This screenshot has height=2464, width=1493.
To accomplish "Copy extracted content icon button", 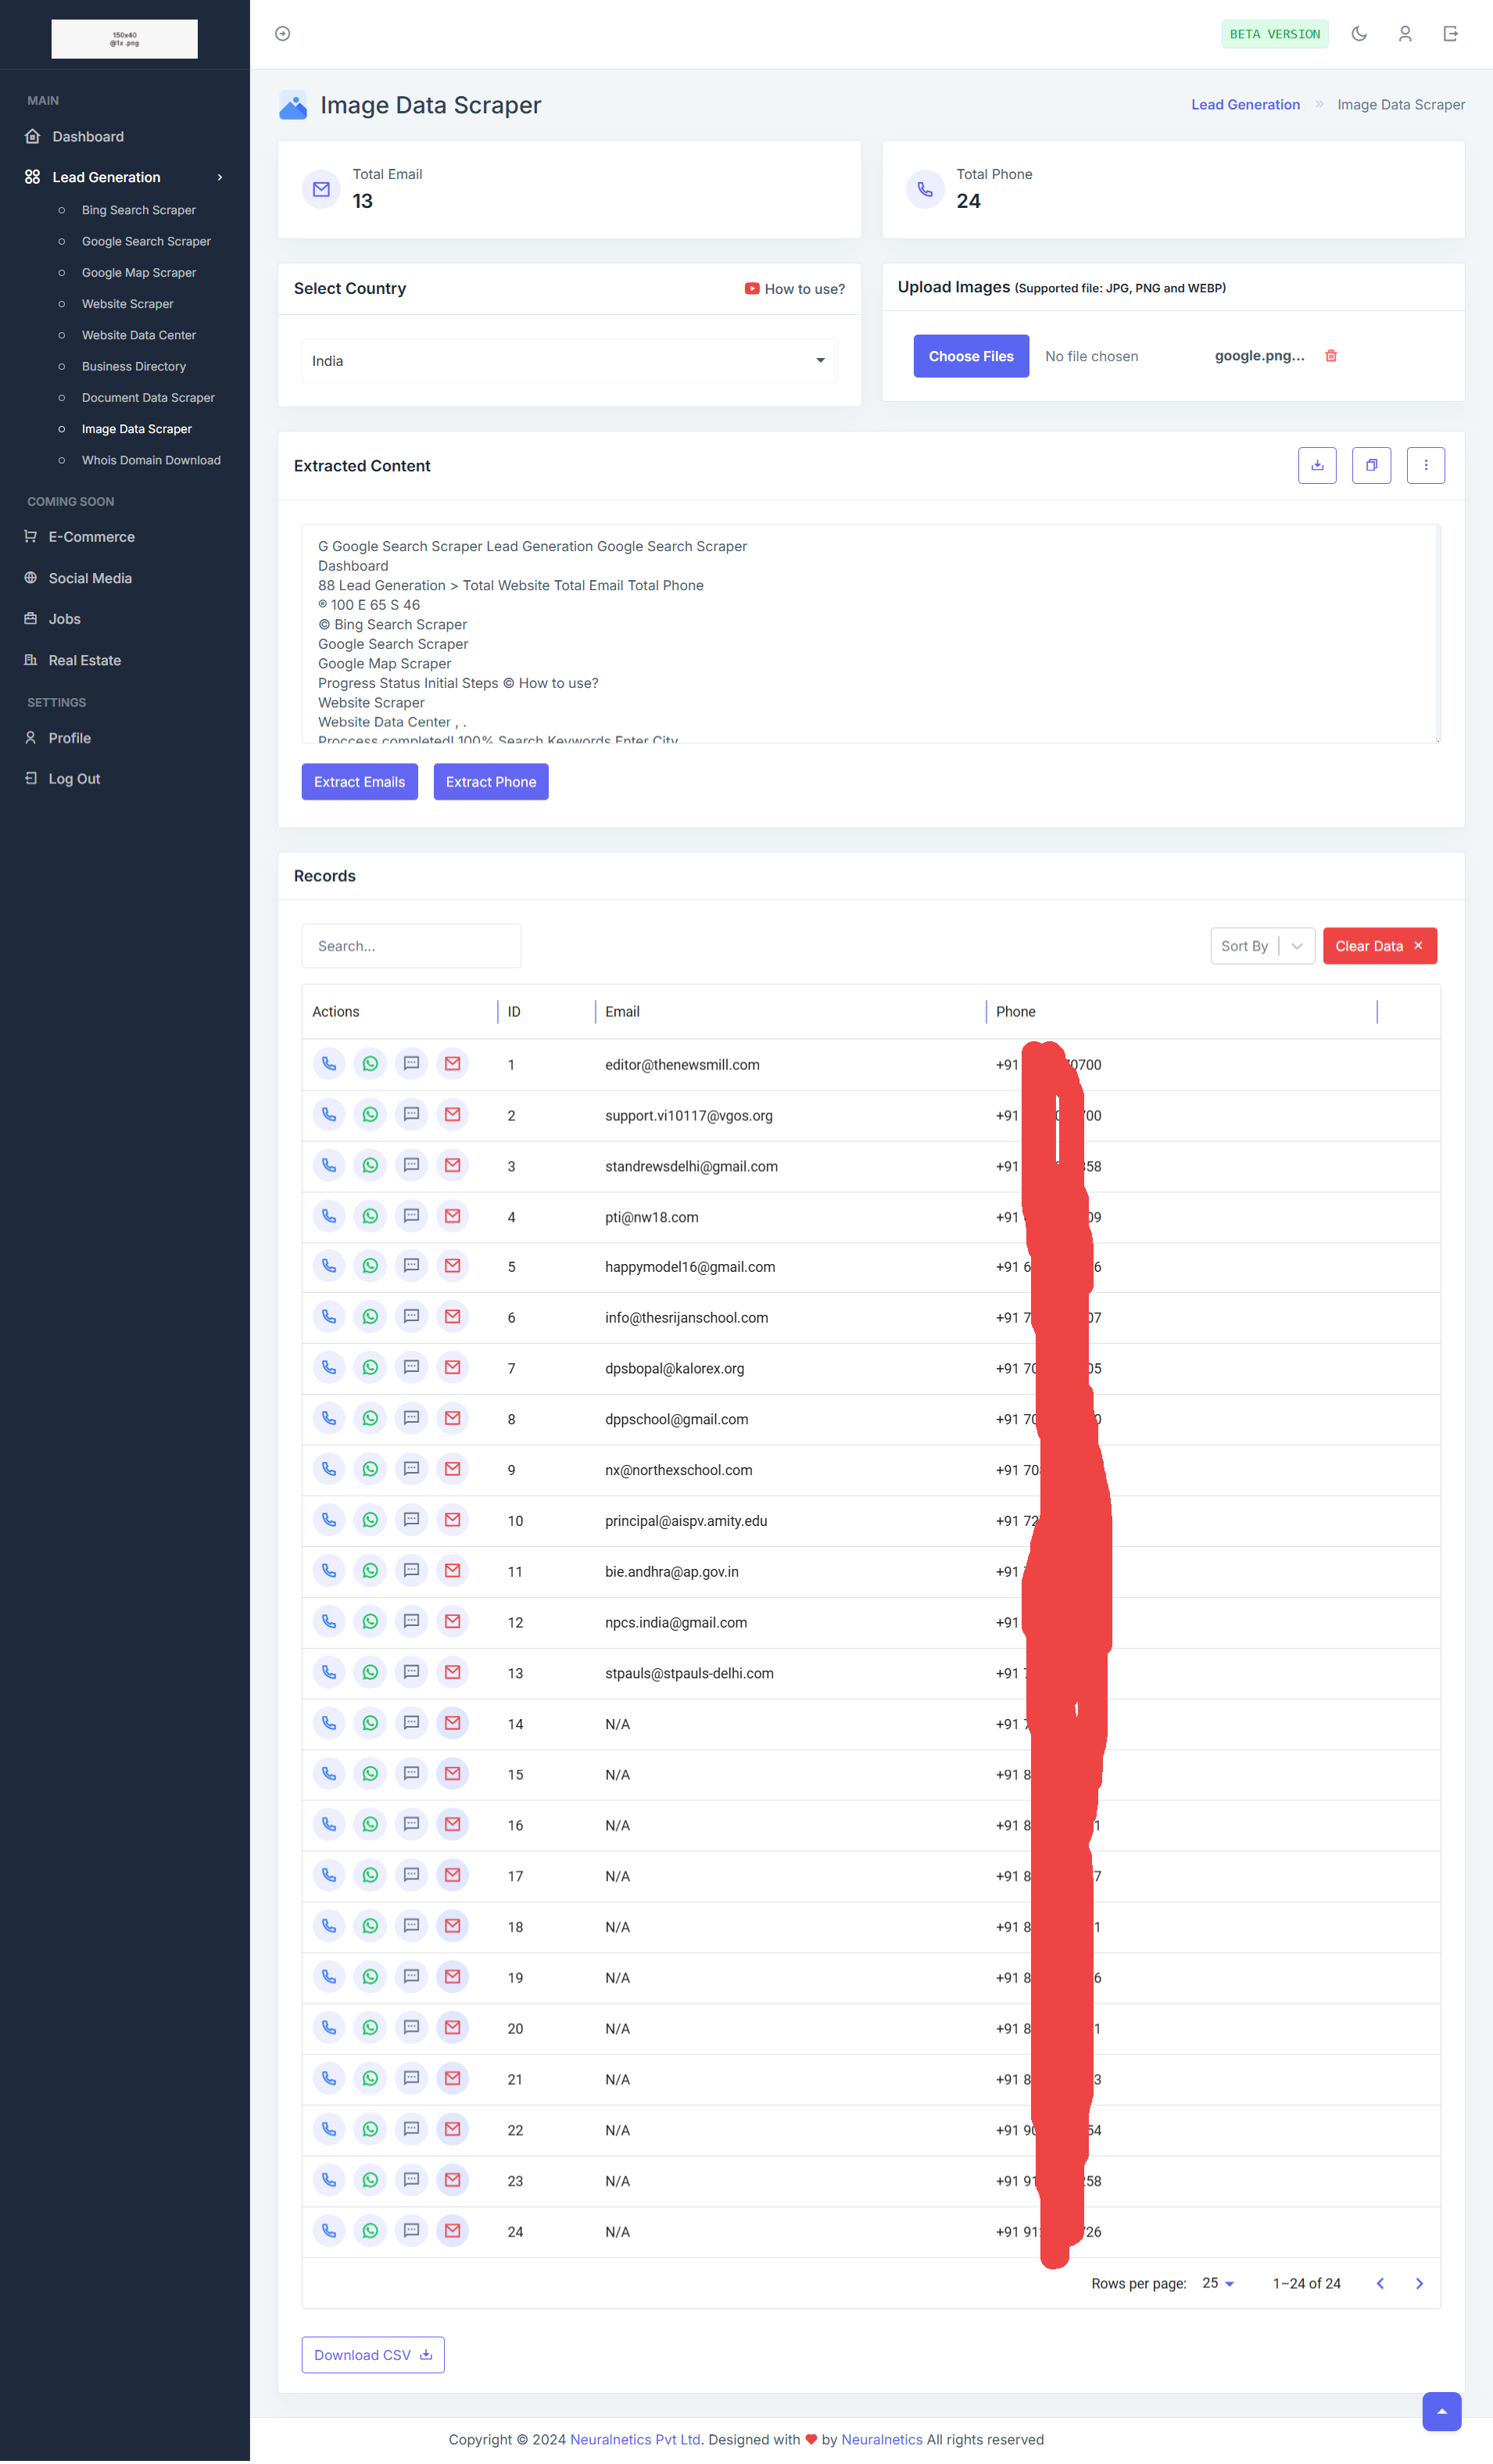I will (x=1371, y=465).
